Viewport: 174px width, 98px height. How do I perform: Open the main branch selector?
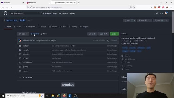pos(23,34)
